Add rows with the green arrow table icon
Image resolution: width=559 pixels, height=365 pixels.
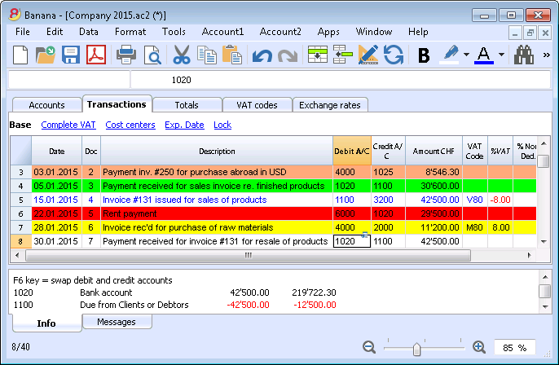[x=317, y=55]
